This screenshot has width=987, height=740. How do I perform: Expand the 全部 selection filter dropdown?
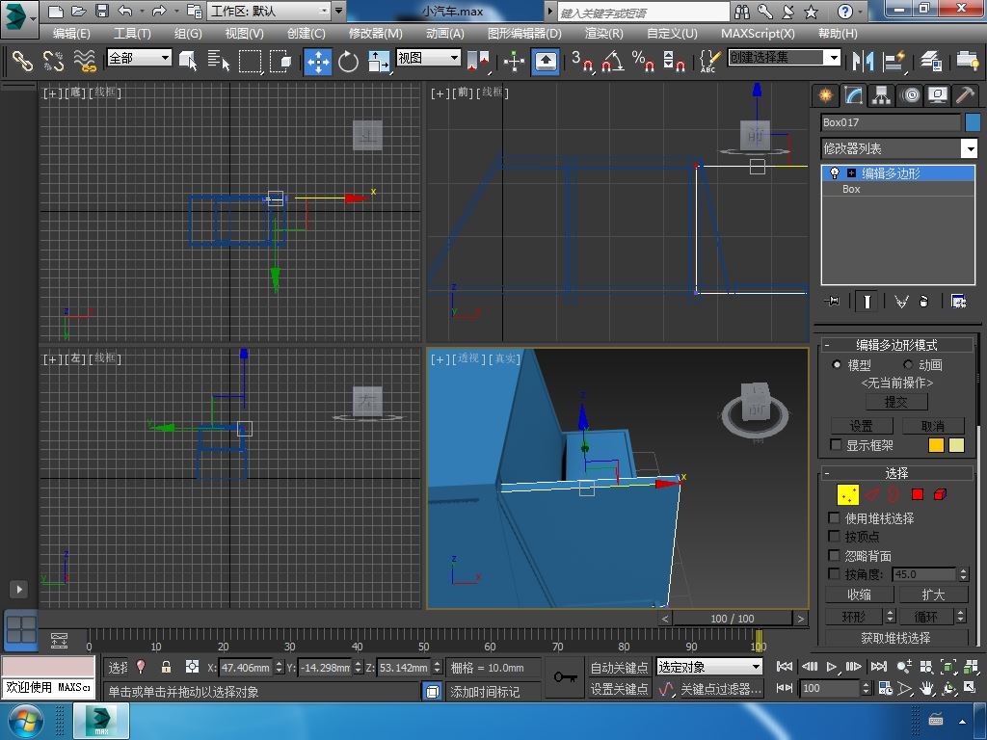click(x=165, y=58)
